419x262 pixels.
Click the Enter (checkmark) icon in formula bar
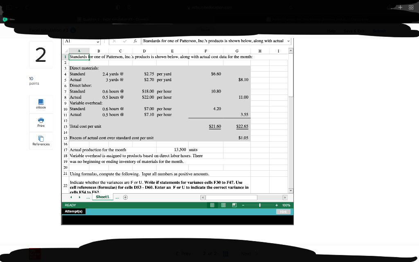tap(125, 41)
